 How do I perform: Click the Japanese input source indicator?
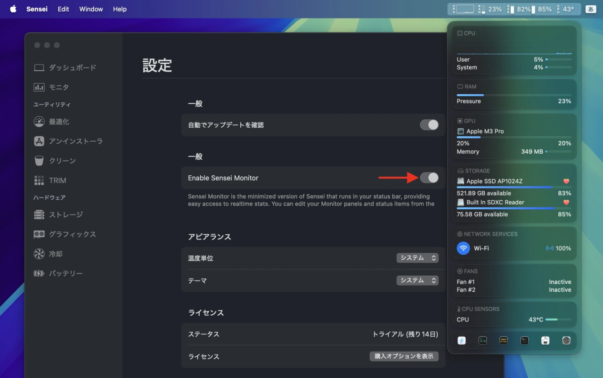pos(590,9)
